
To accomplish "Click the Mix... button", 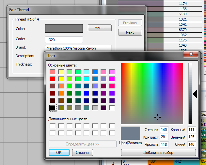I will pos(100,28).
